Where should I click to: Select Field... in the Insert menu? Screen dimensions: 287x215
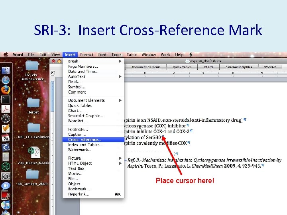tap(93, 82)
